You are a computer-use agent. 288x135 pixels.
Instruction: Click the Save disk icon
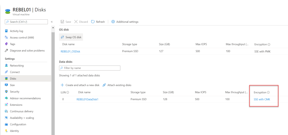point(62,22)
